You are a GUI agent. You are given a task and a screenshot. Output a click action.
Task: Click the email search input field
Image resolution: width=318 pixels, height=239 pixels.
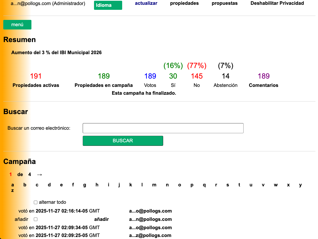pos(163,128)
